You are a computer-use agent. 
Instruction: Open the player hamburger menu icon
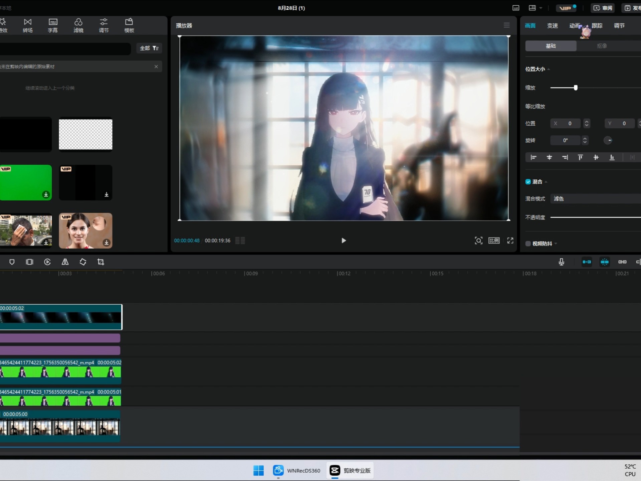pos(507,25)
